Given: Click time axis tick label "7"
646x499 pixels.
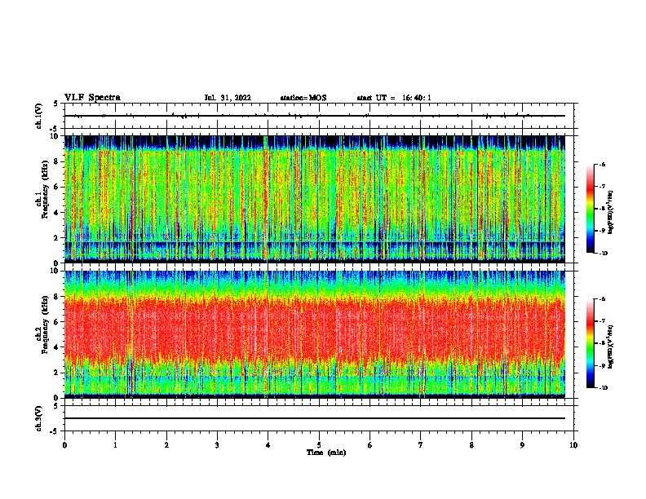Looking at the screenshot, I should click(421, 445).
